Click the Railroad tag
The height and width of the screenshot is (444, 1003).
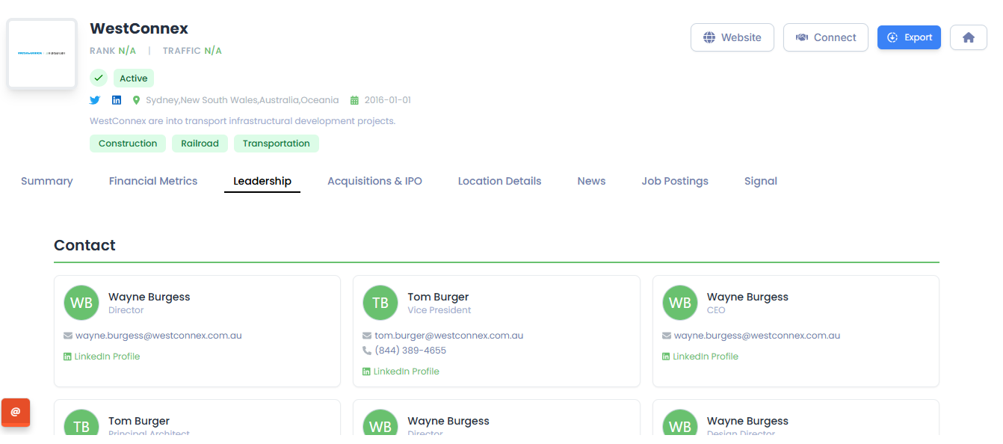coord(200,144)
